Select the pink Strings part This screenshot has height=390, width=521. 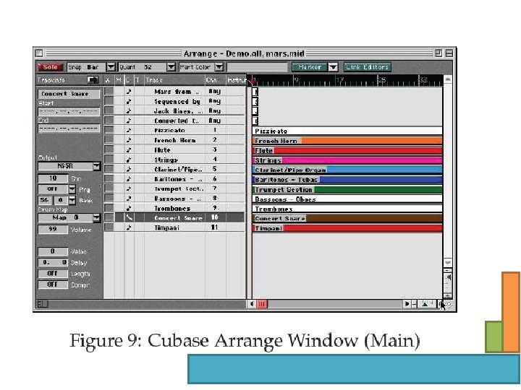(x=347, y=160)
